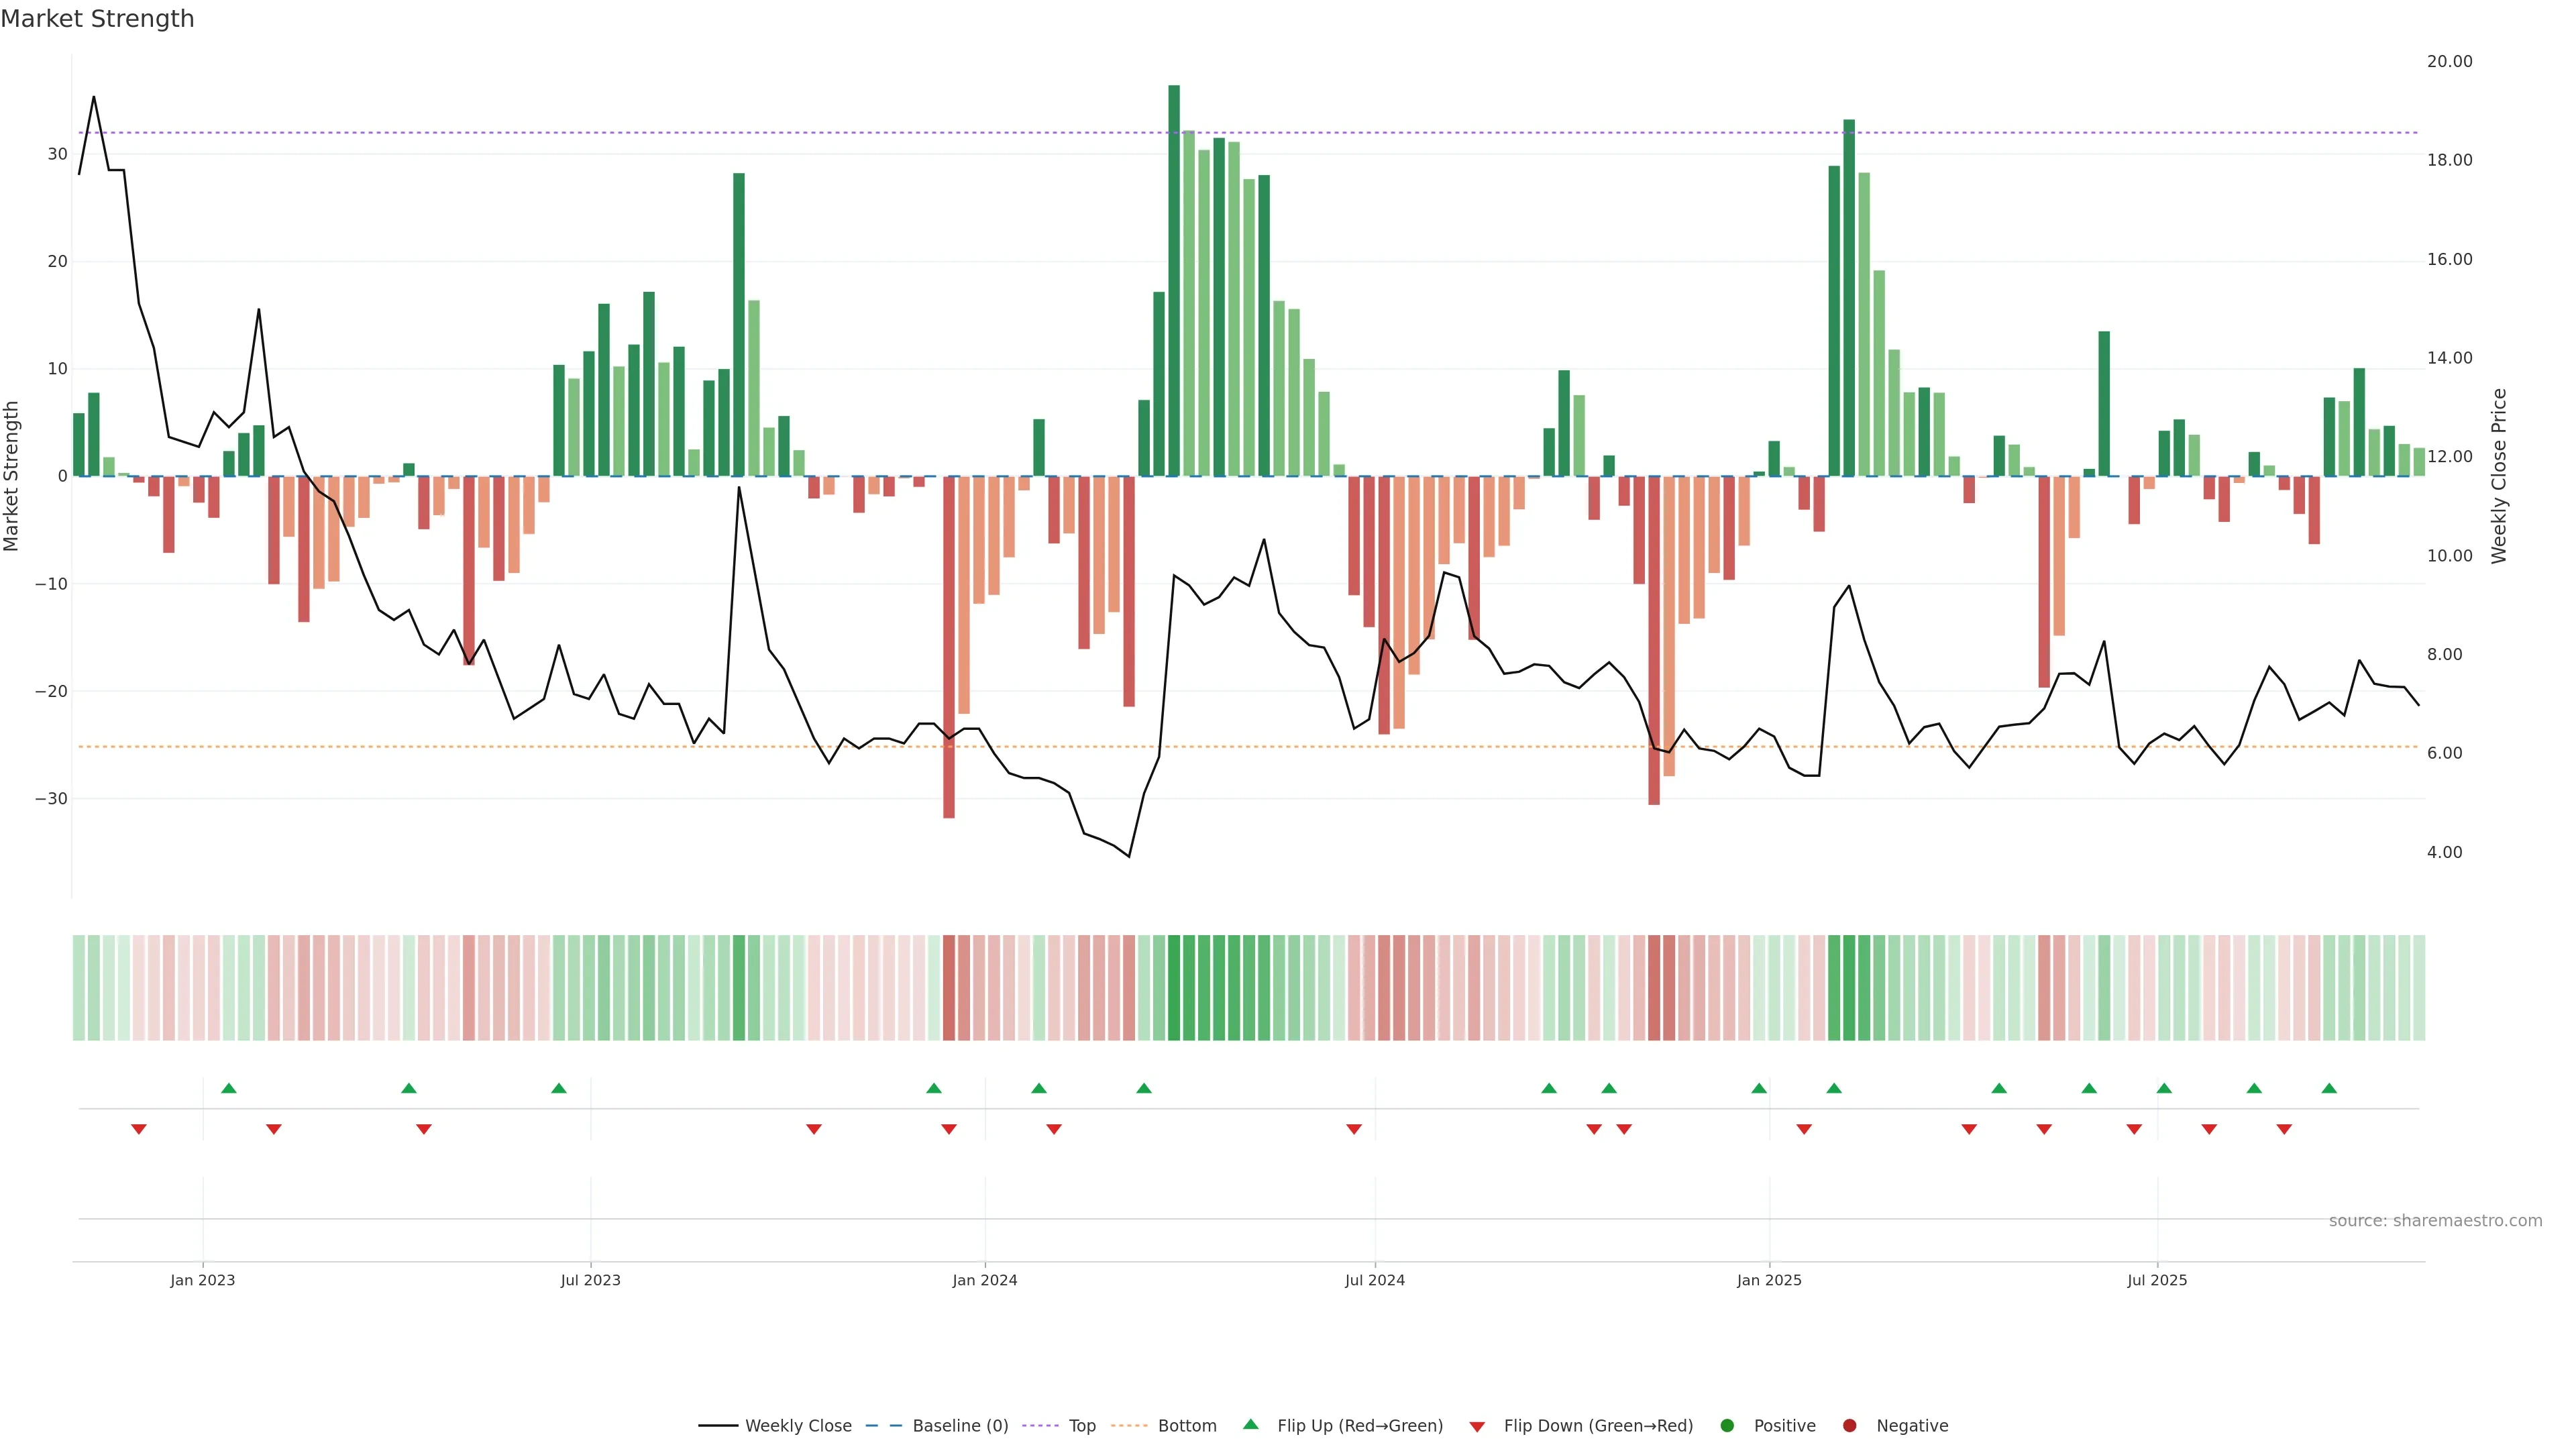2576x1449 pixels.
Task: Click the darkest green heatmap strip cell
Action: (1174, 988)
